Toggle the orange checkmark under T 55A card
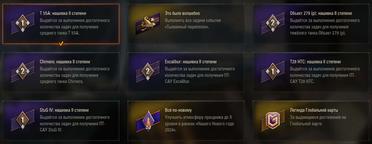Image resolution: width=372 pixels, height=144 pixels. point(61,44)
